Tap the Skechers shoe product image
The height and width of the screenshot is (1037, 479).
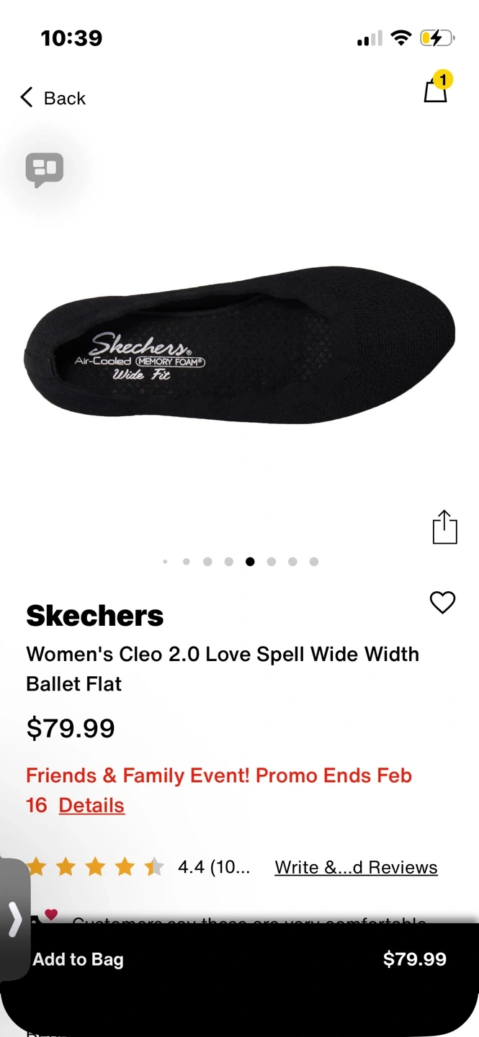(239, 345)
